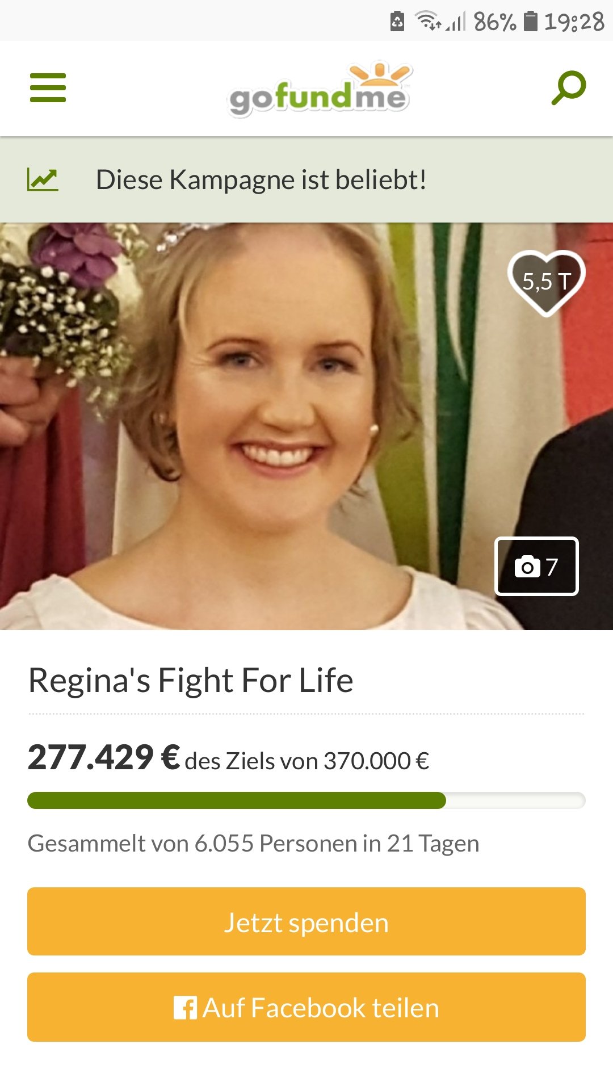The image size is (613, 1090).
Task: Click the gofundme logo
Action: (x=320, y=89)
